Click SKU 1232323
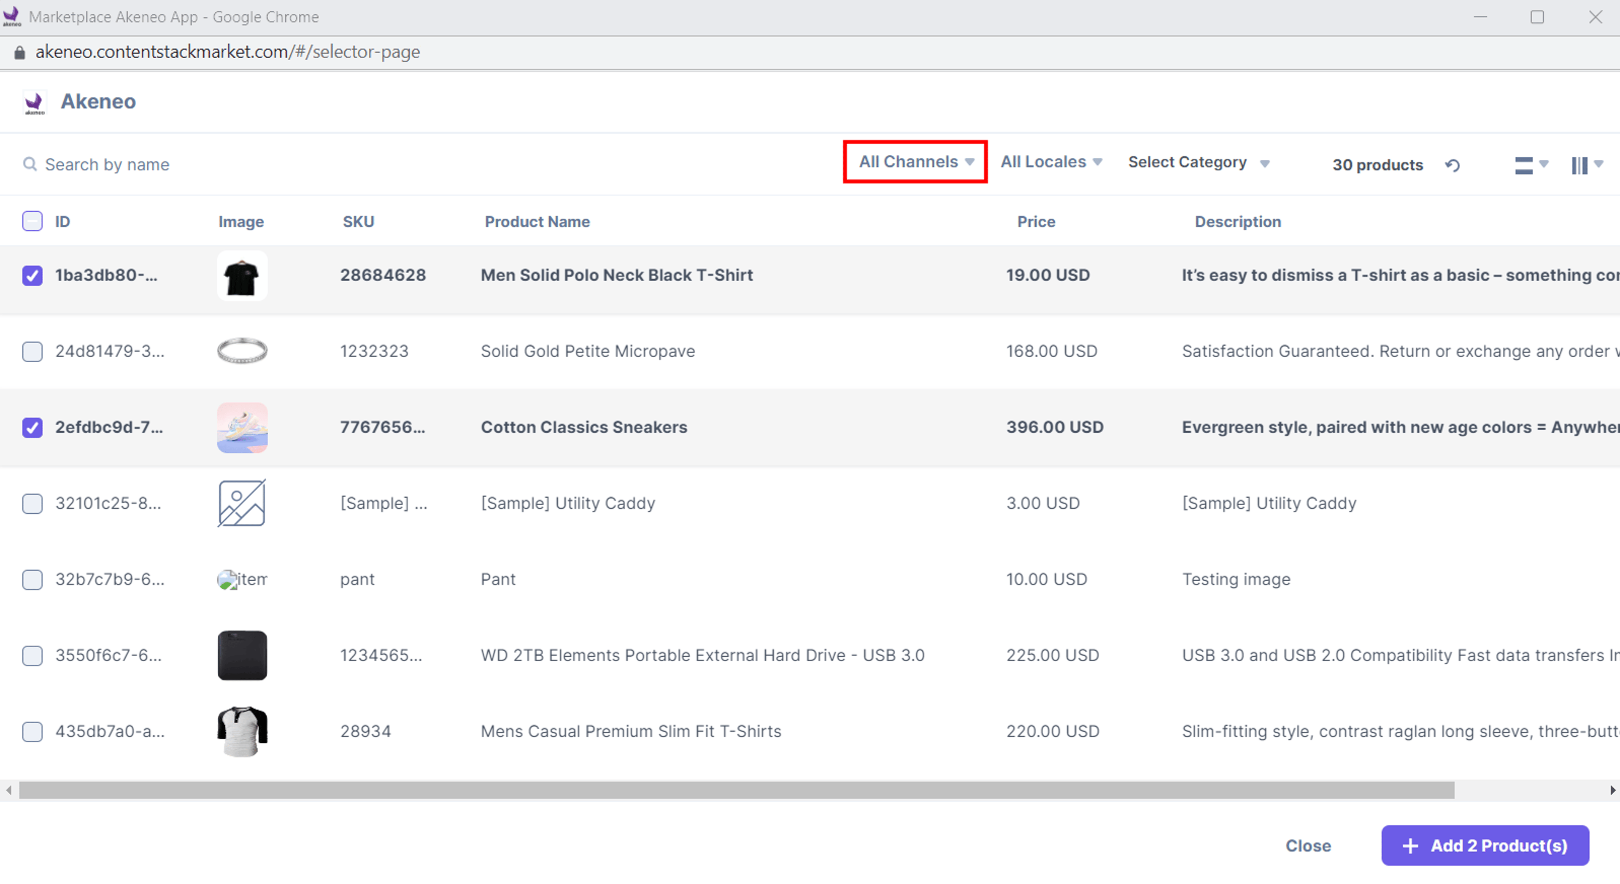Viewport: 1620px width, 884px height. point(374,351)
